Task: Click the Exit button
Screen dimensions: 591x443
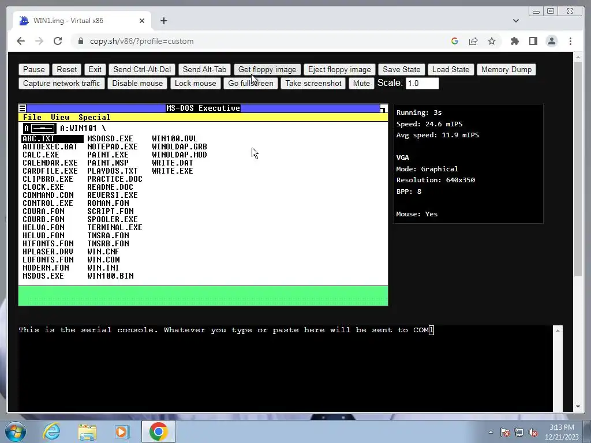Action: click(x=95, y=69)
